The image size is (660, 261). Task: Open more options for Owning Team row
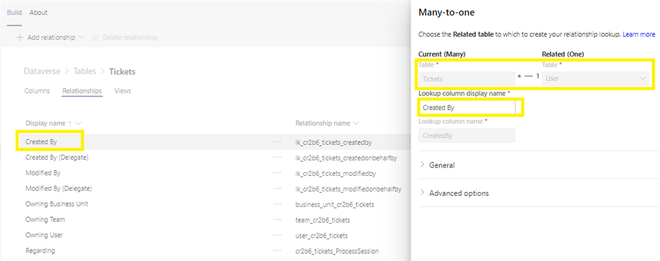277,220
